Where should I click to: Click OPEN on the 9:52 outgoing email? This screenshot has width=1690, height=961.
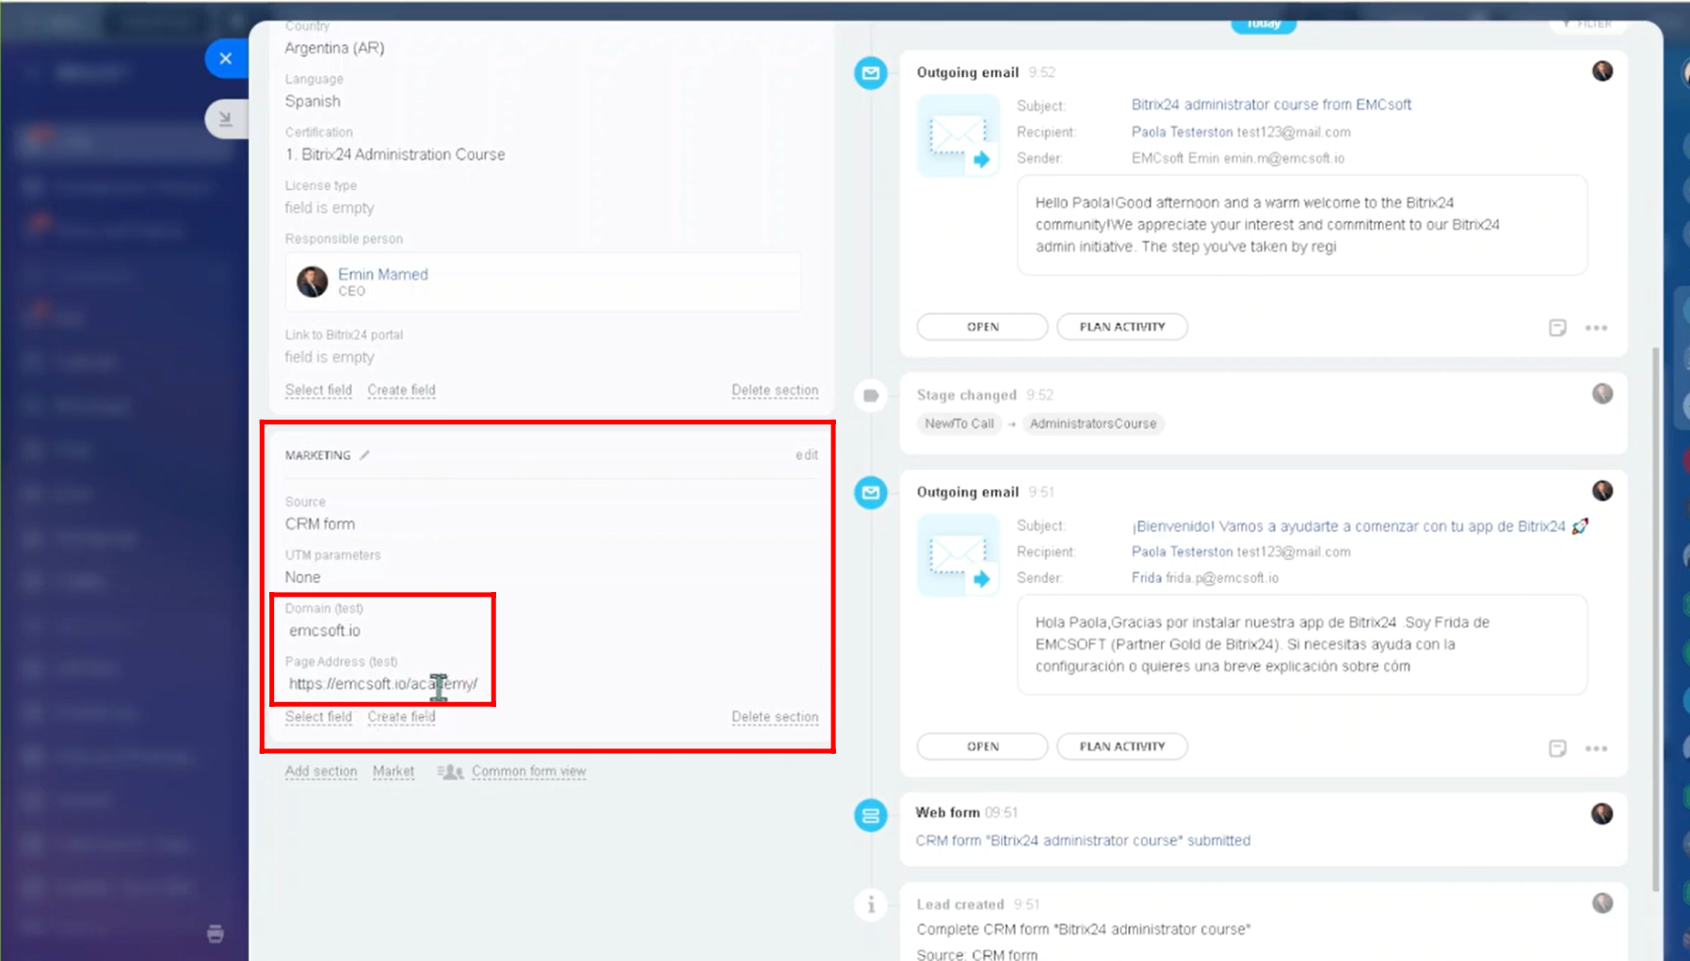point(982,327)
